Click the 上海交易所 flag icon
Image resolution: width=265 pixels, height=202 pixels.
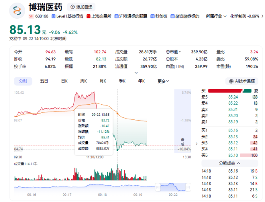coord(88,16)
